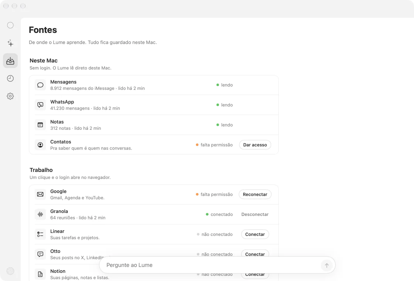Screen dimensions: 414x281
Task: Reconnect Google with Reconectar button
Action: tap(255, 194)
